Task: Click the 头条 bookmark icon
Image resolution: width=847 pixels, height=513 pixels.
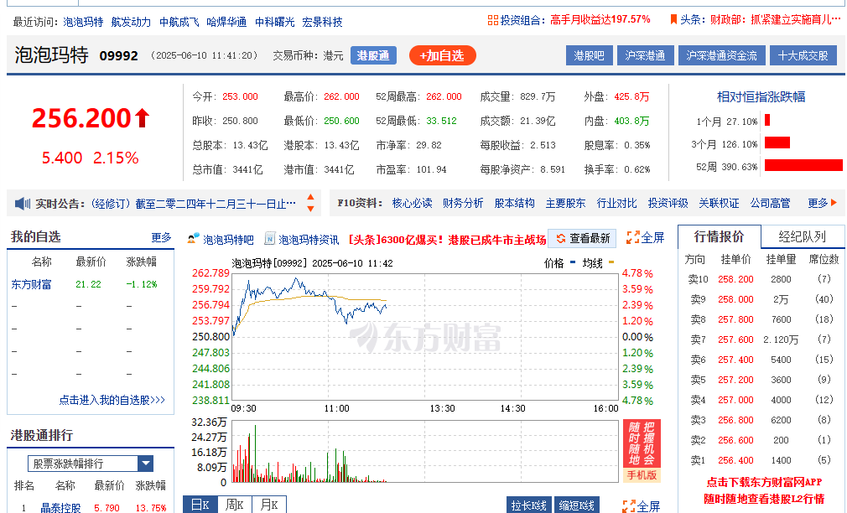Action: 673,20
